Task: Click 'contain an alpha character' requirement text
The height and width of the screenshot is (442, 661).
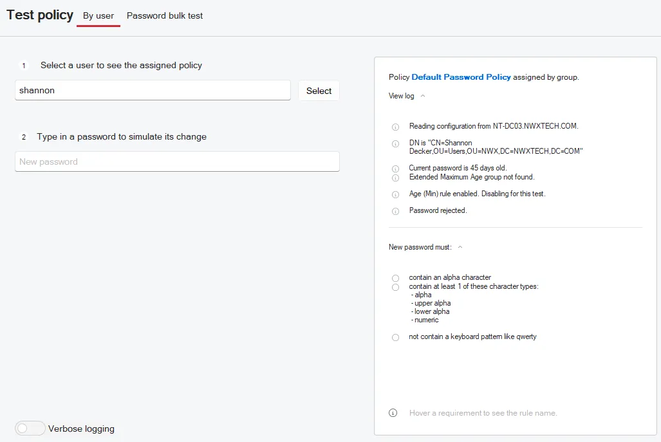Action: click(450, 277)
